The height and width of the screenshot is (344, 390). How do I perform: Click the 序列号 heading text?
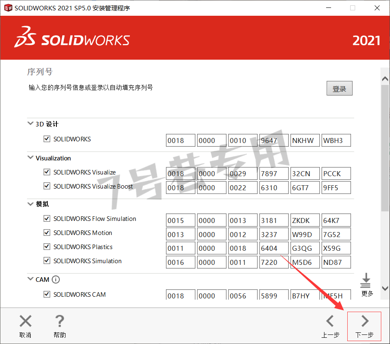click(x=40, y=72)
